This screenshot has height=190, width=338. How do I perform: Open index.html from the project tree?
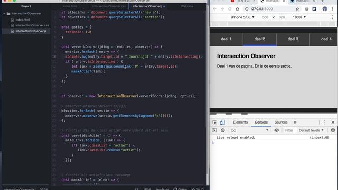point(22,20)
